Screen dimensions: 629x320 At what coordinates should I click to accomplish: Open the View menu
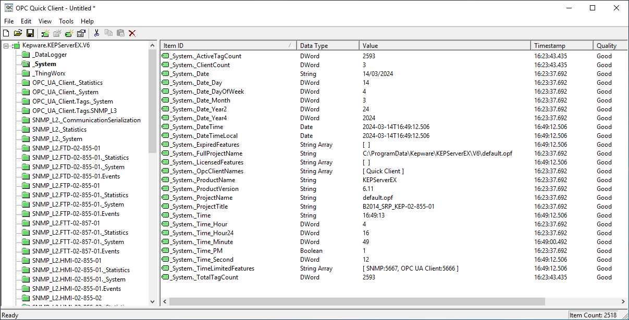45,21
